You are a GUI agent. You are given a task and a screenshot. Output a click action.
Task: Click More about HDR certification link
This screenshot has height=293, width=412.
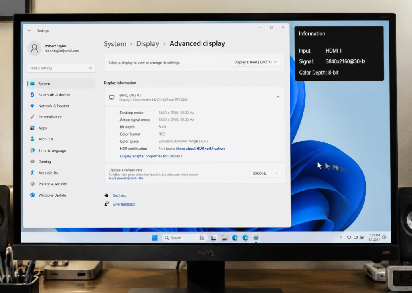point(200,149)
